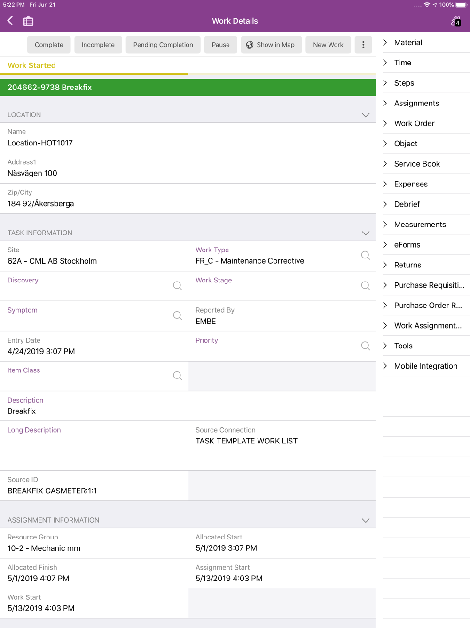The width and height of the screenshot is (470, 628).
Task: Search Work Type with magnifier icon
Action: click(366, 256)
